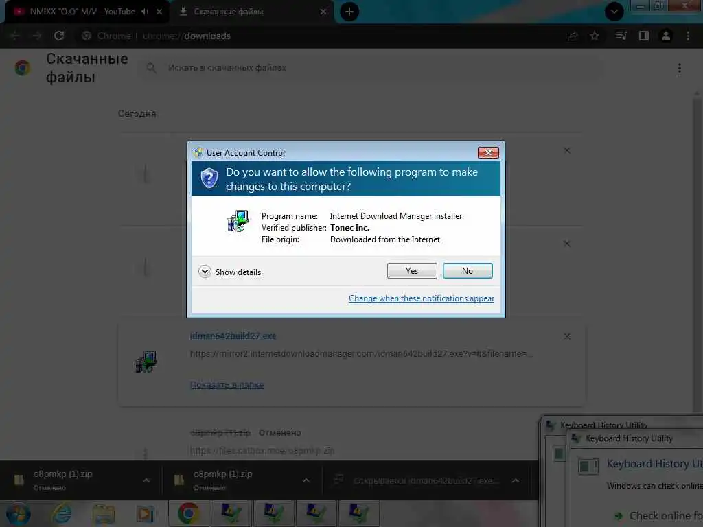Close the User Account Control dialog
703x527 pixels.
488,153
